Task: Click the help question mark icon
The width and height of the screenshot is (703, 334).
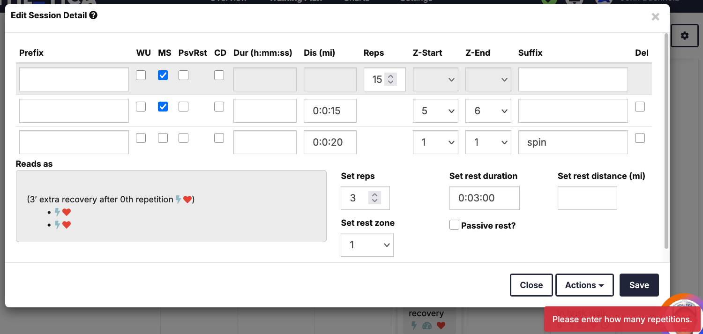Action: (93, 15)
